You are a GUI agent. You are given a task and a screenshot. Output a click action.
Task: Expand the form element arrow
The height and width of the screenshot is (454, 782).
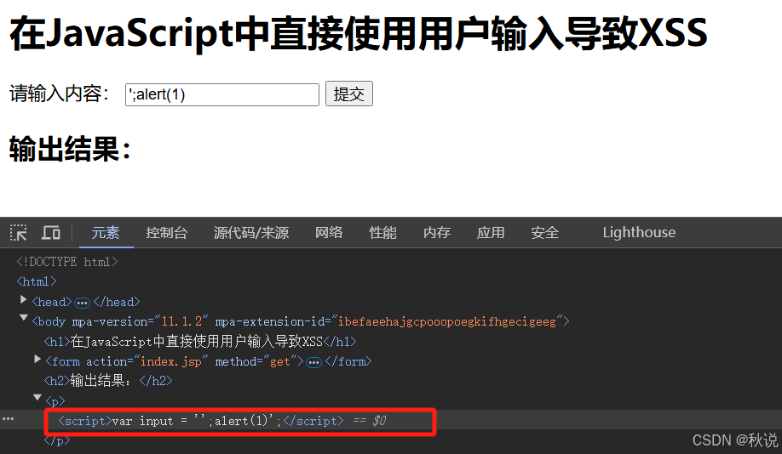tap(37, 359)
